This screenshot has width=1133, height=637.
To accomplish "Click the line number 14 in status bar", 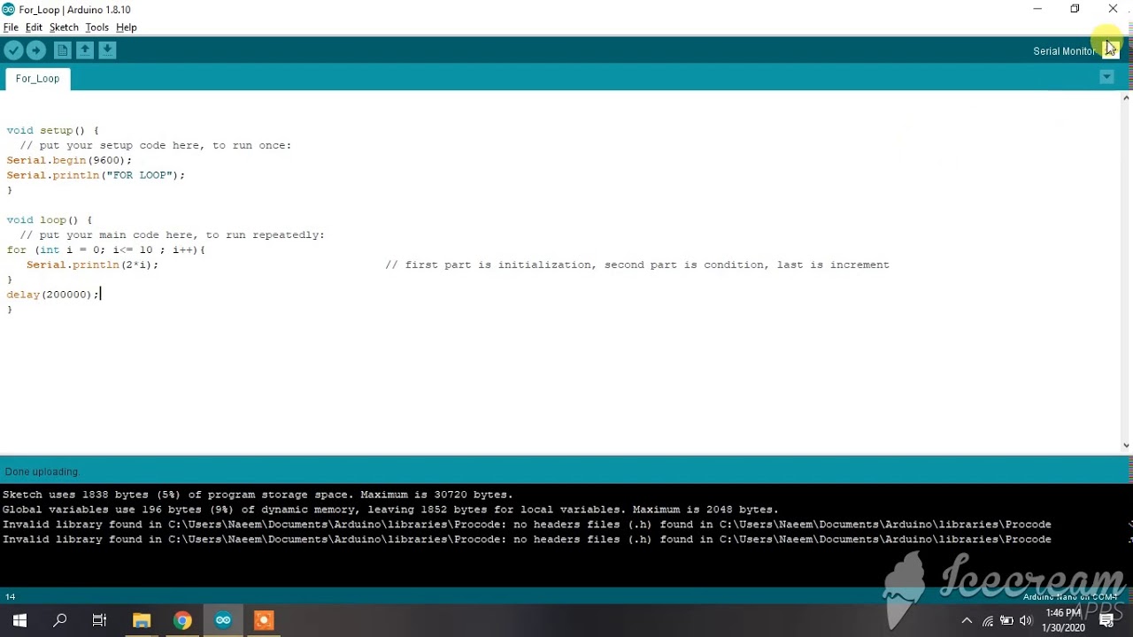I will (x=11, y=596).
